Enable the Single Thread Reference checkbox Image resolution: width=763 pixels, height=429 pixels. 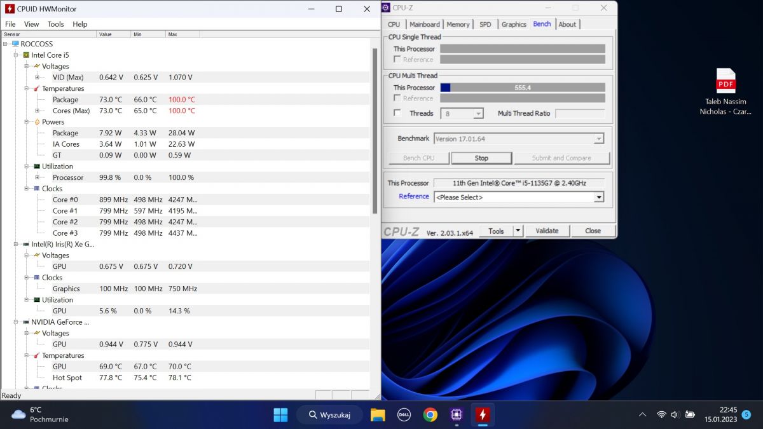[397, 60]
